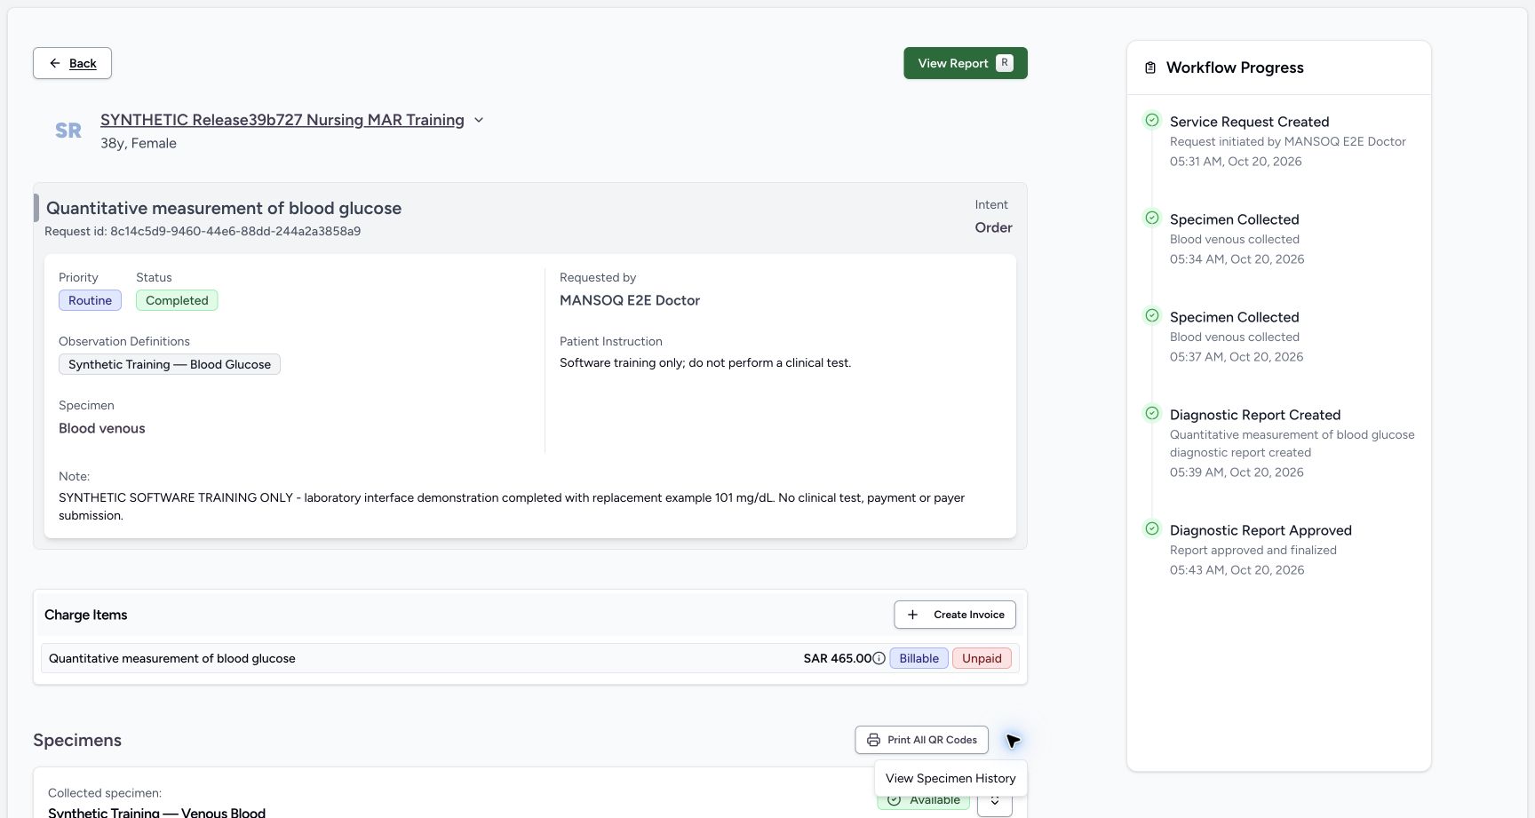Click the 05:43 AM, Oct 20, 2026 timestamp
Image resolution: width=1535 pixels, height=818 pixels.
(x=1237, y=570)
